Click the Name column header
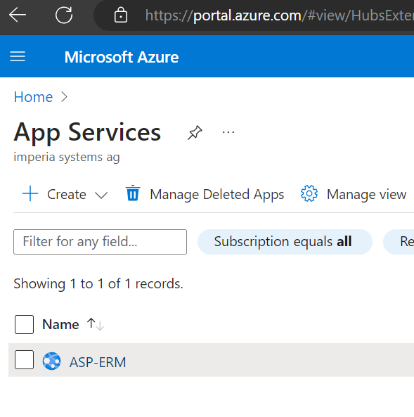Image resolution: width=414 pixels, height=417 pixels. 60,324
